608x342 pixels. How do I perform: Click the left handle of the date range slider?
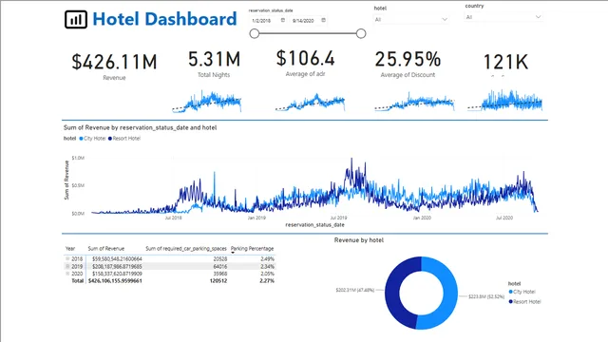click(x=255, y=34)
